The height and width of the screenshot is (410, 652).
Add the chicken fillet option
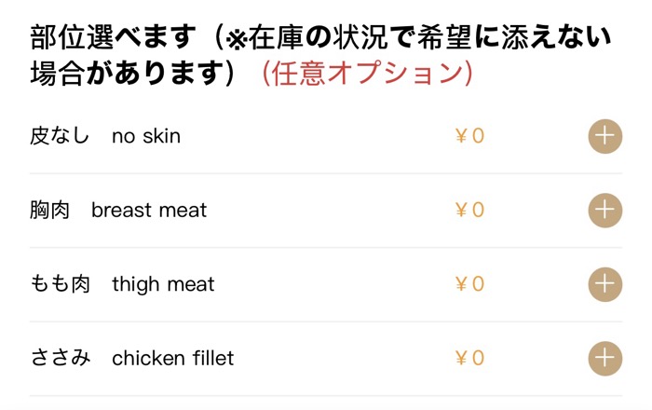pyautogui.click(x=604, y=357)
